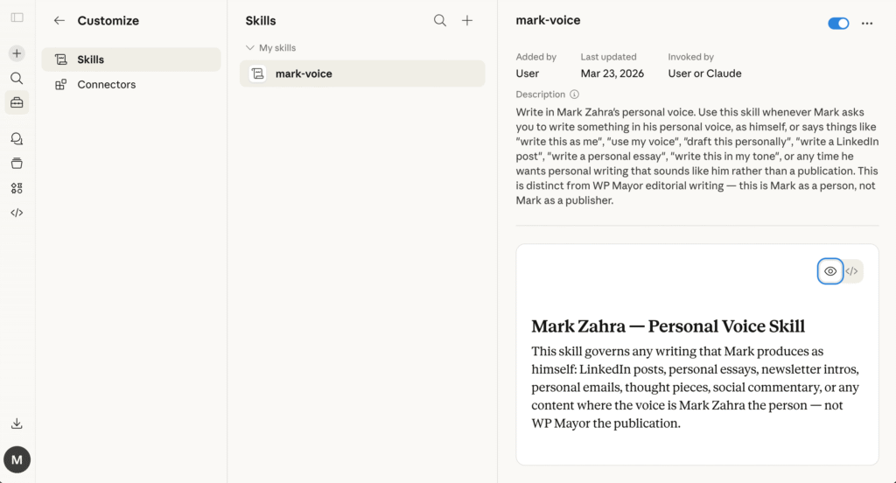Search skills with the magnifier icon
The width and height of the screenshot is (896, 483).
pos(440,21)
